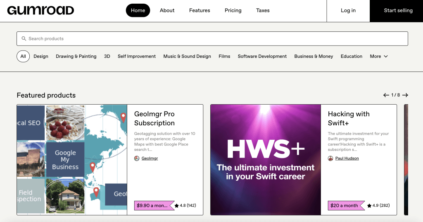The width and height of the screenshot is (423, 222).
Task: Open the Home nav tab
Action: 138,10
